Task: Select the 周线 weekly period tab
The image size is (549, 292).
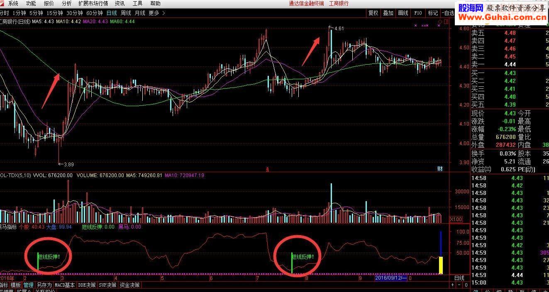Action: click(x=126, y=13)
